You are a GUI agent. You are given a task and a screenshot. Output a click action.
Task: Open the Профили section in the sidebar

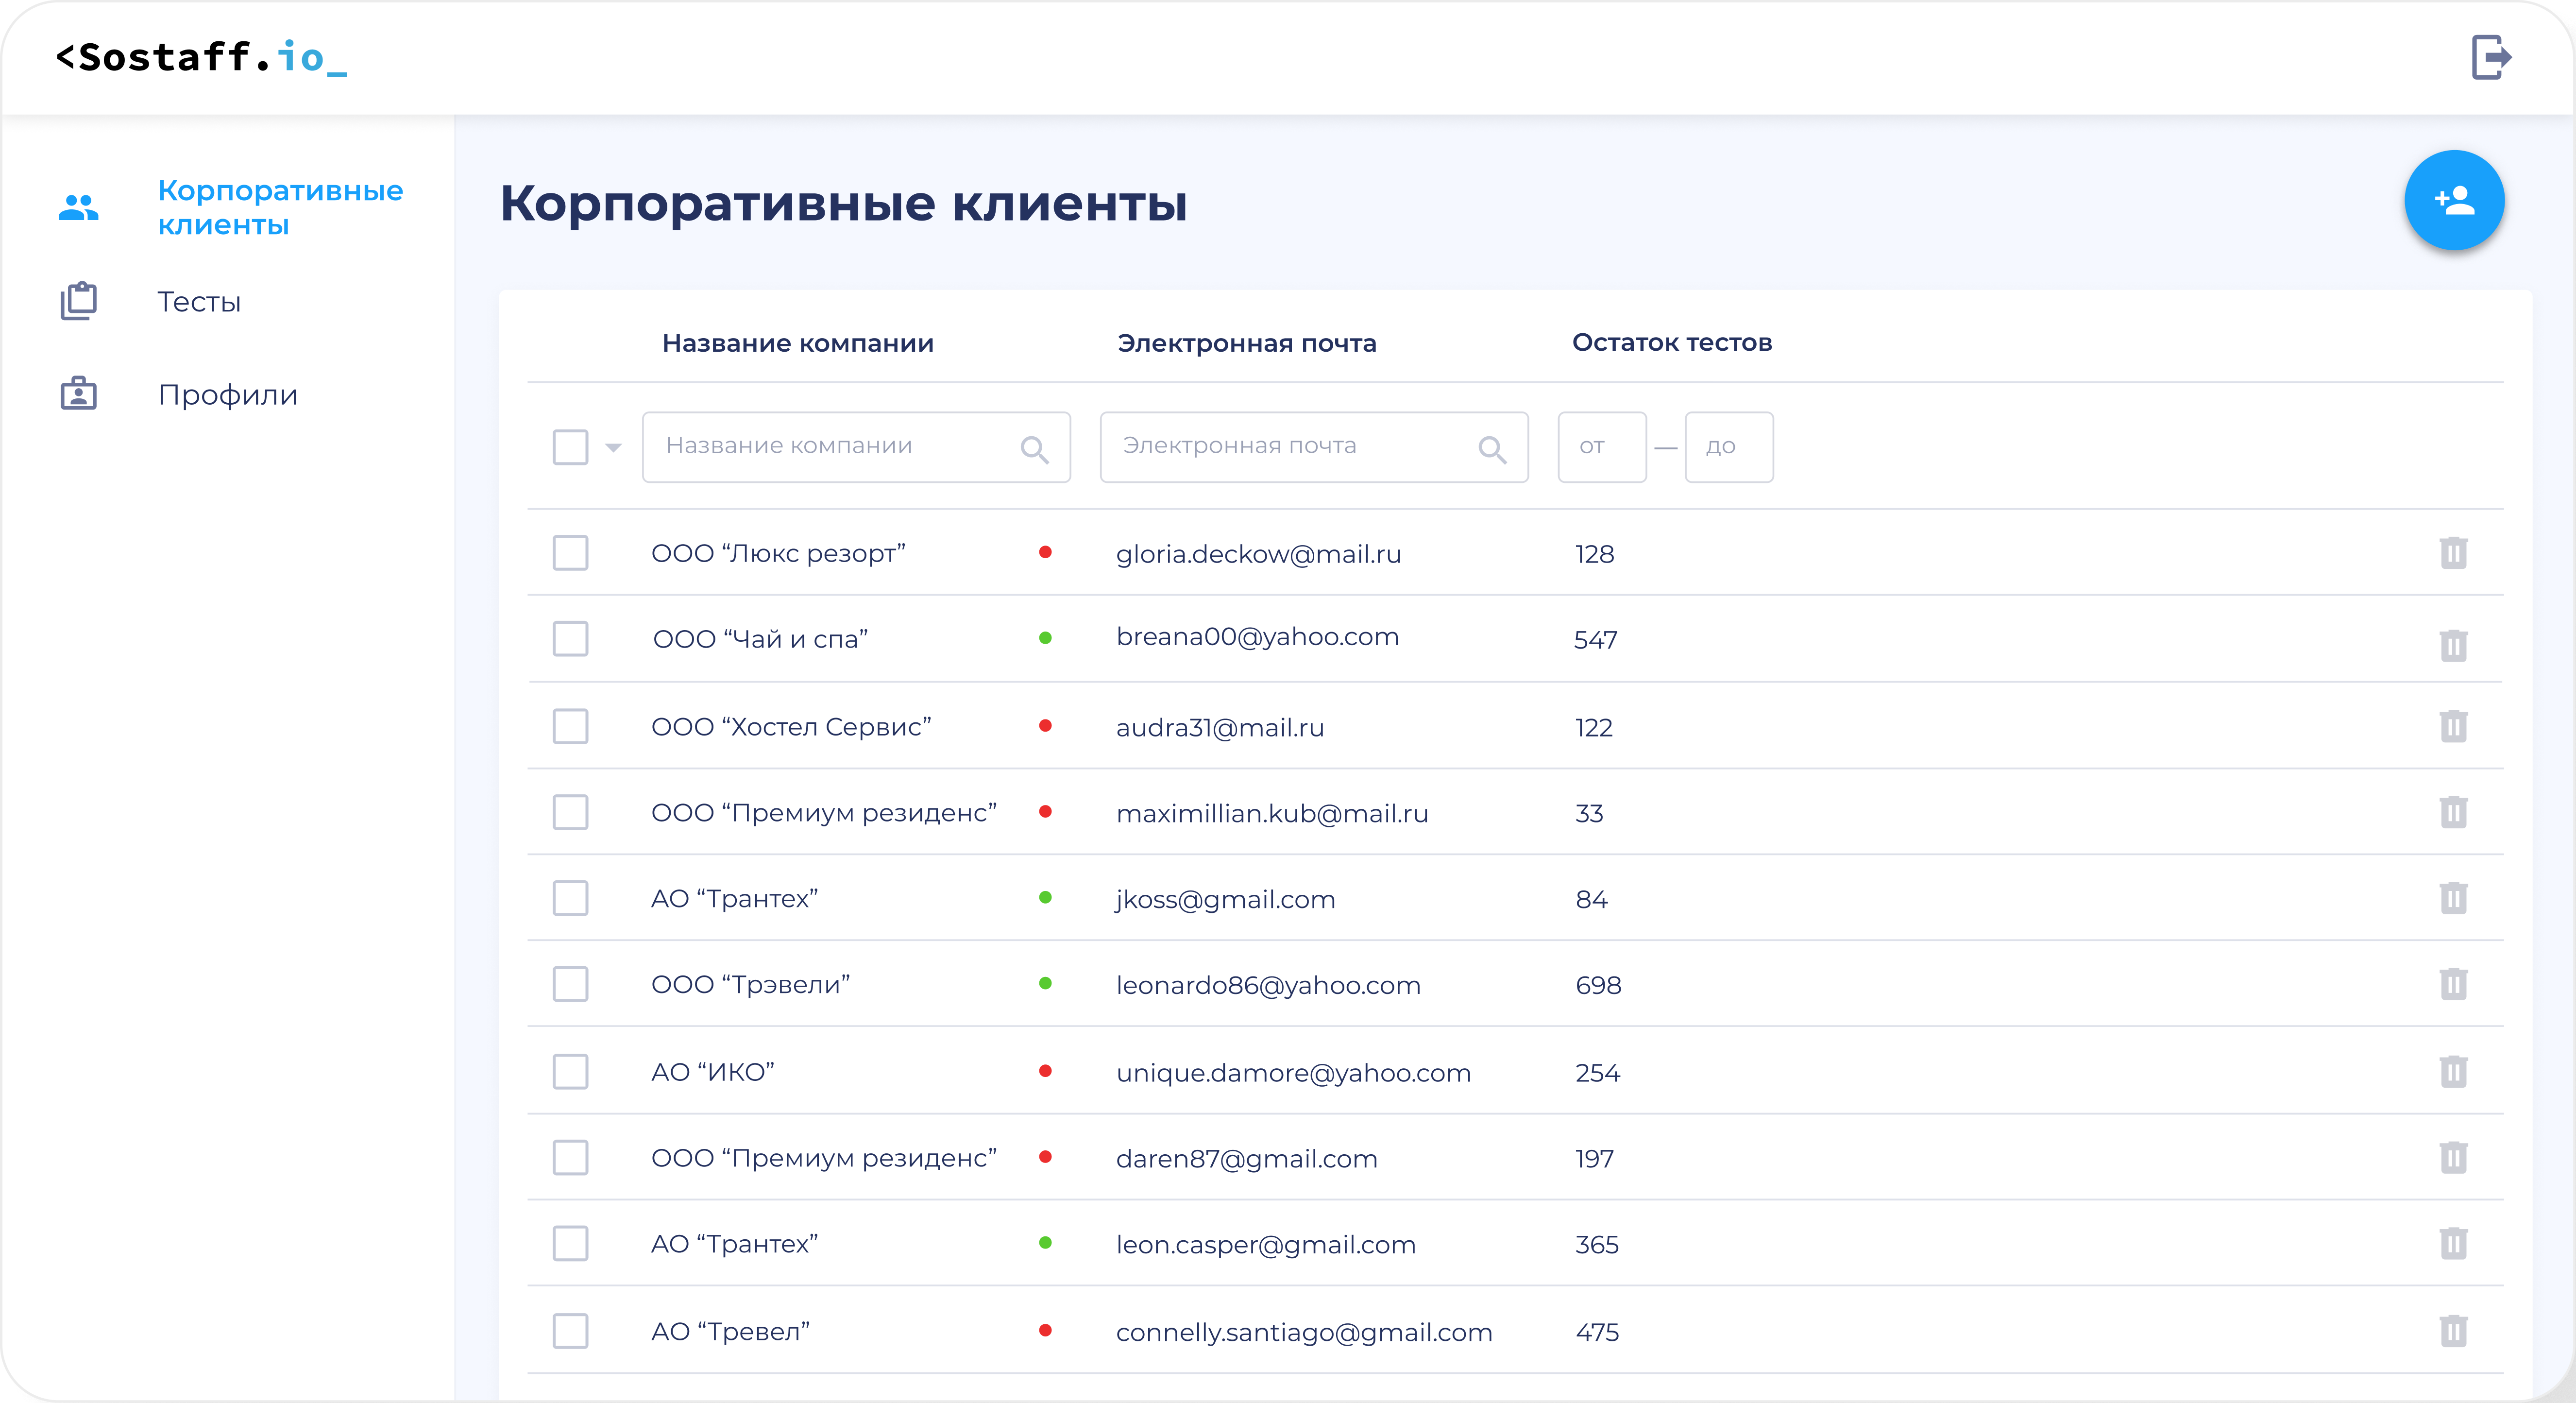(227, 395)
